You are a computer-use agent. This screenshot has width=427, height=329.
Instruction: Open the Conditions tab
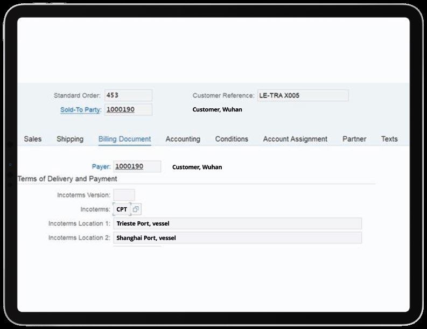pos(232,139)
